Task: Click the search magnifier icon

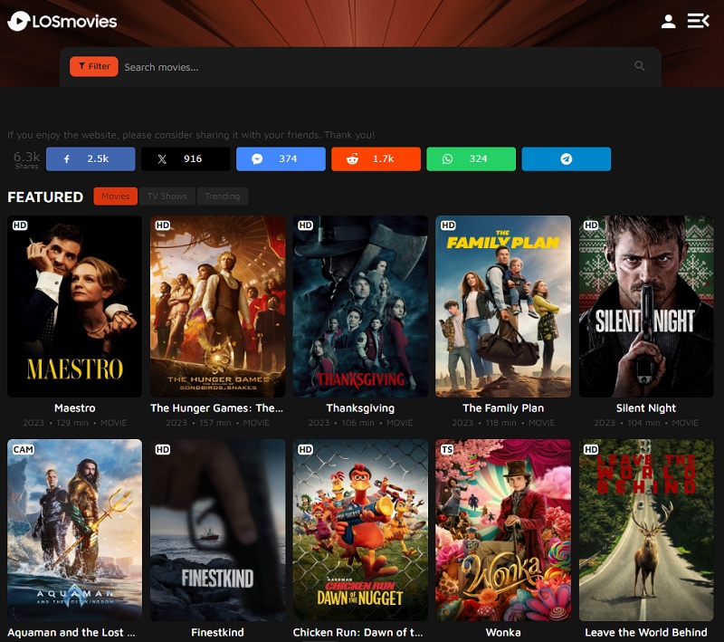Action: point(640,66)
